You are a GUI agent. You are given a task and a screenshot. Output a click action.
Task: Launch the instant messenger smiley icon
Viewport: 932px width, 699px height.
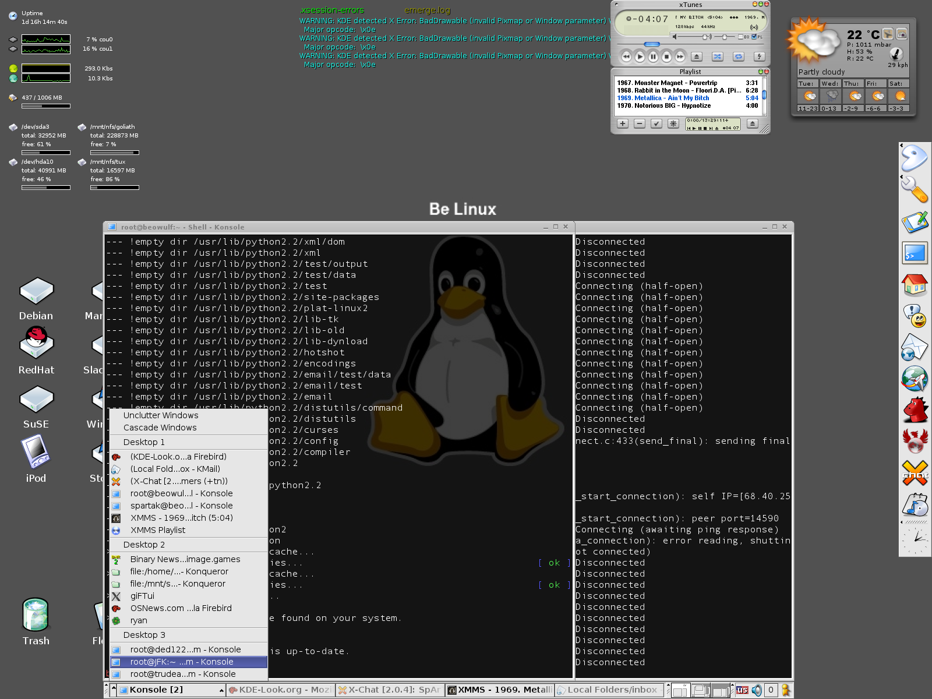tap(915, 316)
